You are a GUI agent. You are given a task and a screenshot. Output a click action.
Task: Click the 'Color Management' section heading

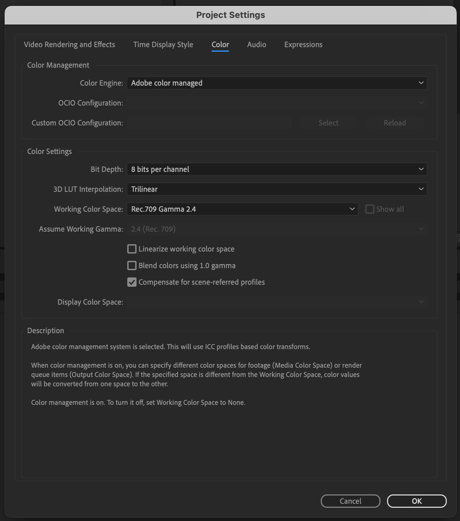click(x=58, y=65)
